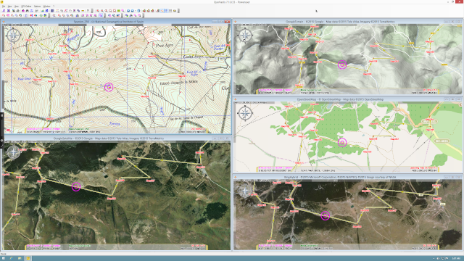Toggle the highlighted button on the second toolbar row
Viewport: 464px width, 261px height.
click(x=101, y=15)
